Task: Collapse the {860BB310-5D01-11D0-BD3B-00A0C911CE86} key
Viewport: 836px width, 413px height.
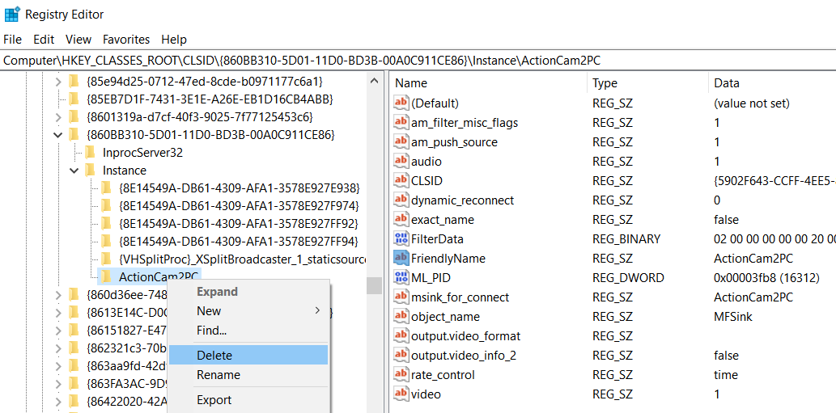Action: [58, 135]
